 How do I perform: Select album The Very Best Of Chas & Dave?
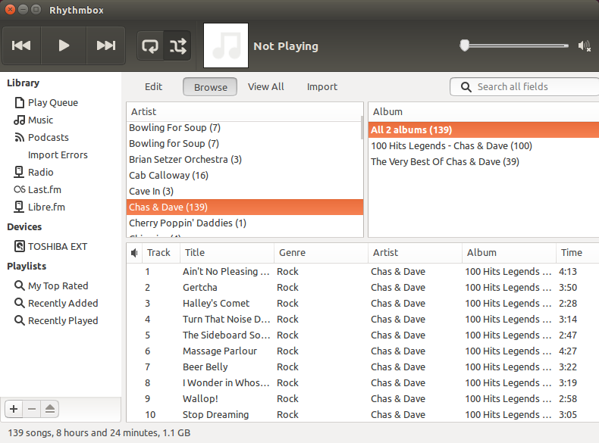point(484,162)
